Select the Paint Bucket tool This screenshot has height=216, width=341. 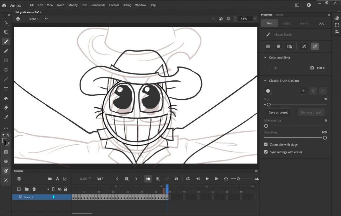(6, 98)
